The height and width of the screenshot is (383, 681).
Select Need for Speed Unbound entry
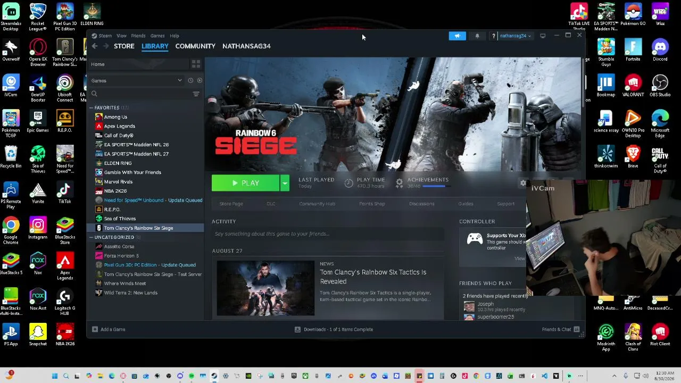click(x=153, y=201)
